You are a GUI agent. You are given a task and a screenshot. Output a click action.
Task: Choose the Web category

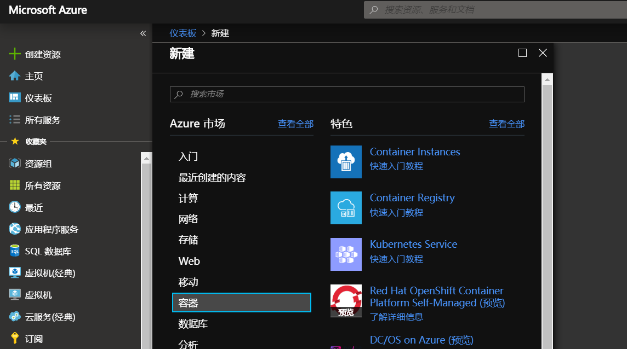189,261
